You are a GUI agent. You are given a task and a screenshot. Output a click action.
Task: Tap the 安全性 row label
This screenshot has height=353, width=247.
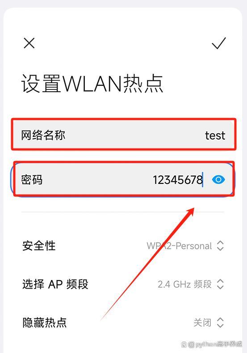click(x=39, y=246)
